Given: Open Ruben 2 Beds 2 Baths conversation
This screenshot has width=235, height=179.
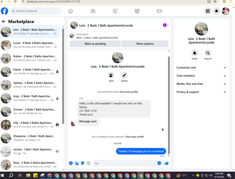Looking at the screenshot, I should 30,58.
